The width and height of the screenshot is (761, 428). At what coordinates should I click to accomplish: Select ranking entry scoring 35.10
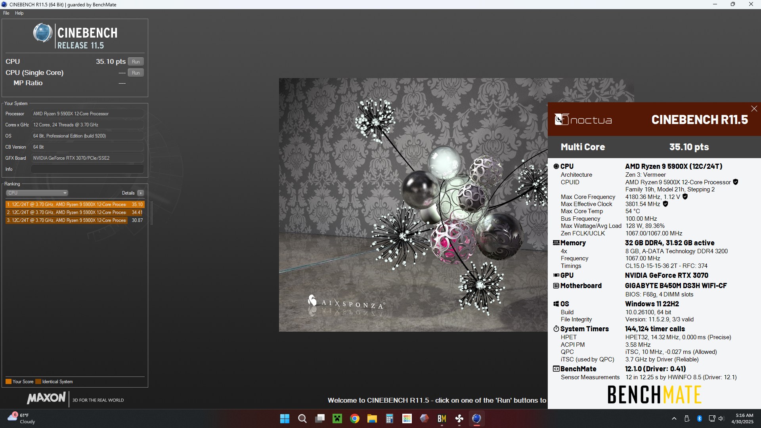pyautogui.click(x=75, y=204)
